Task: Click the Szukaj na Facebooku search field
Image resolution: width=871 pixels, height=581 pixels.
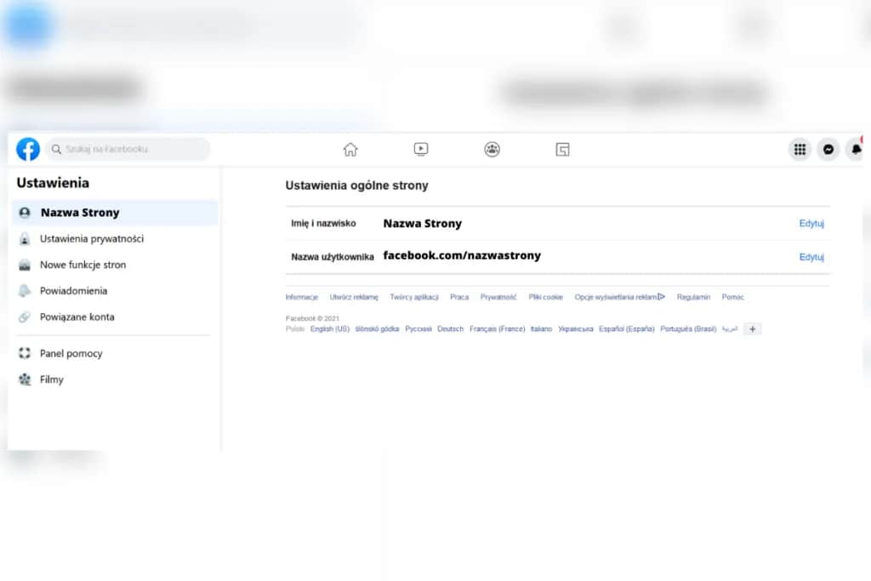Action: click(128, 149)
